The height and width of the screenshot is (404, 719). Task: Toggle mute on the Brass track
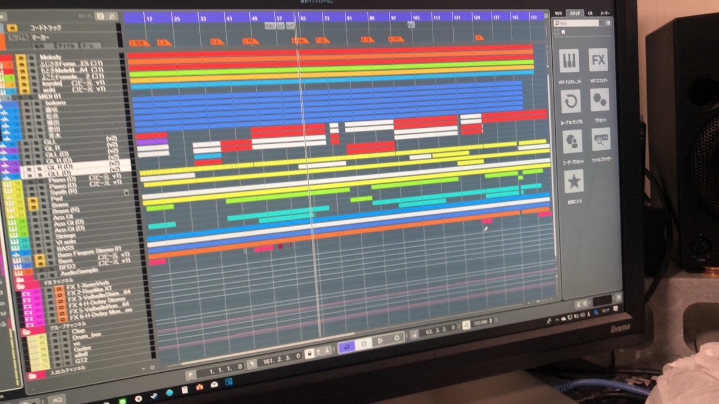click(33, 207)
